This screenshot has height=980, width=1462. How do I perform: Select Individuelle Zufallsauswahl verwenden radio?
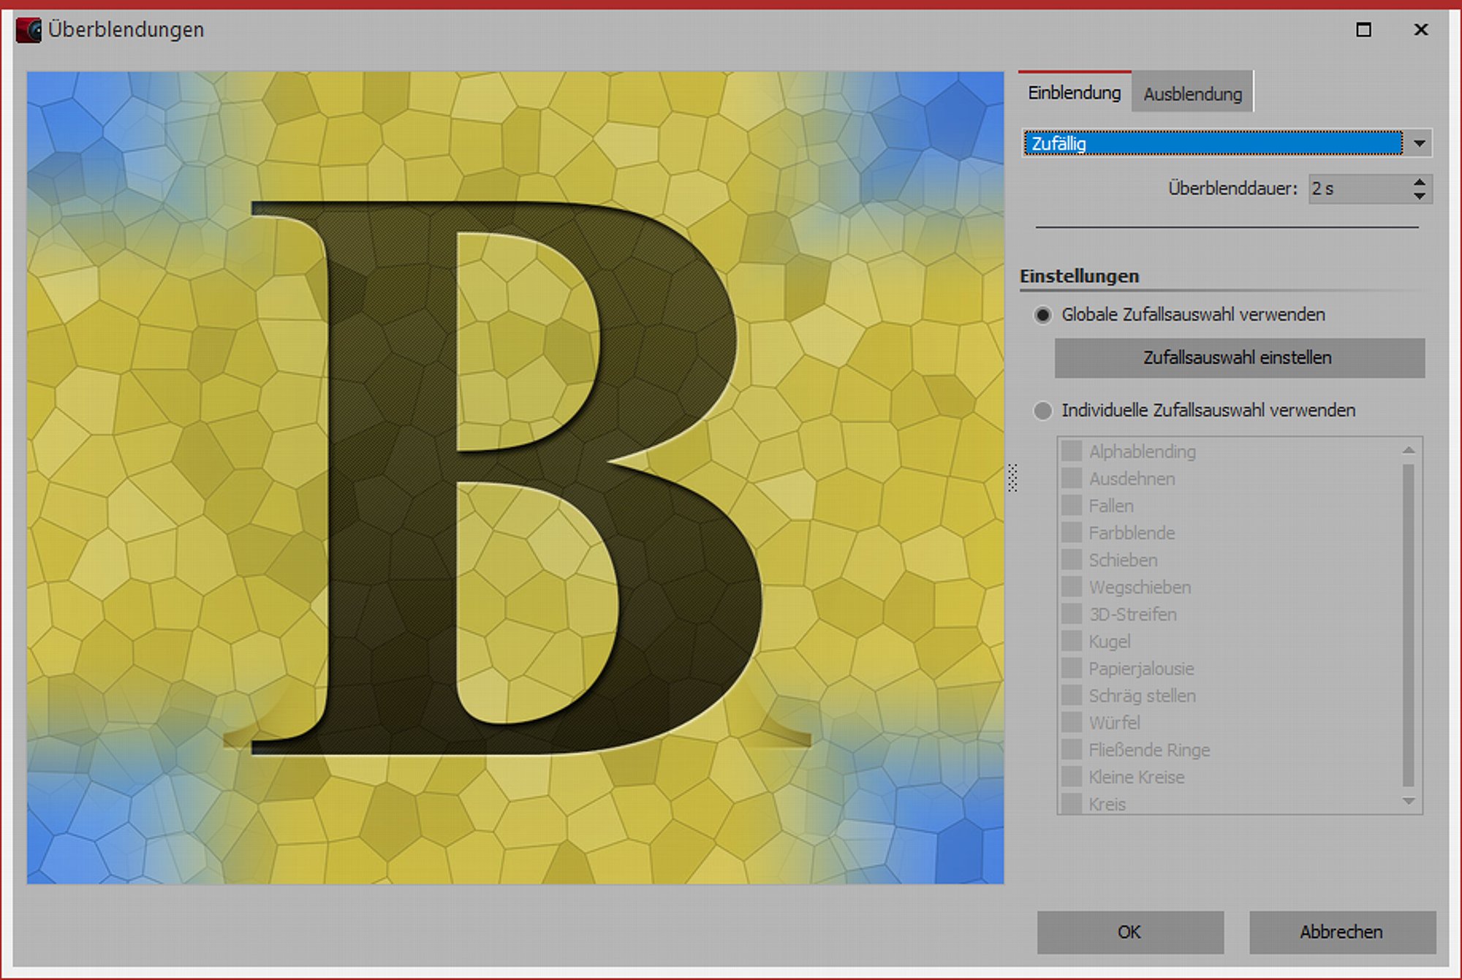pyautogui.click(x=1043, y=411)
